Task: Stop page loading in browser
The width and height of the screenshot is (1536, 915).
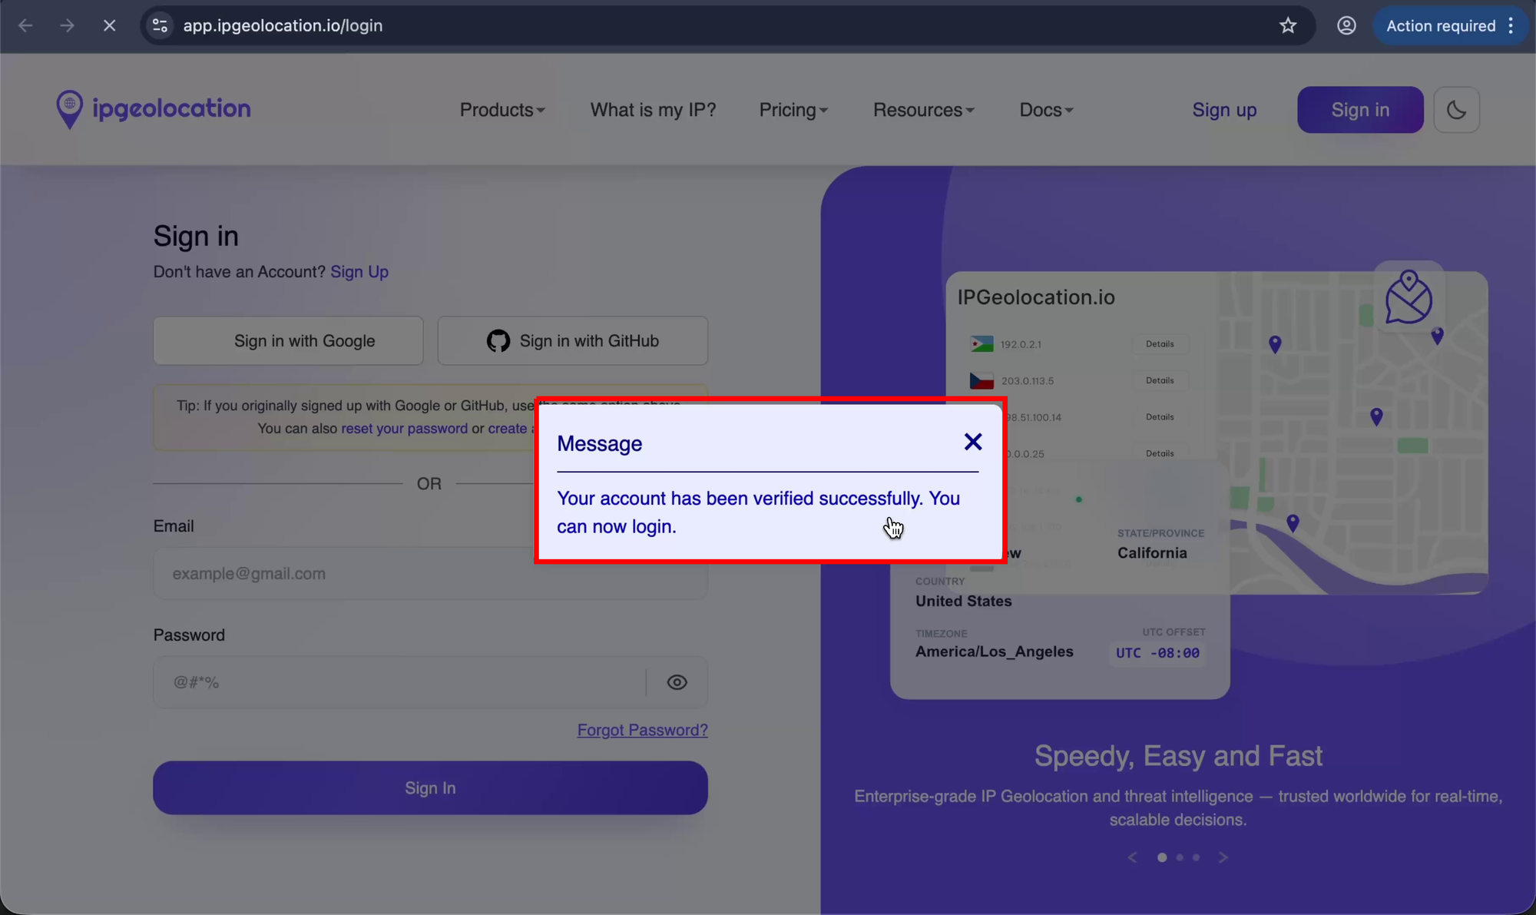Action: pos(110,25)
